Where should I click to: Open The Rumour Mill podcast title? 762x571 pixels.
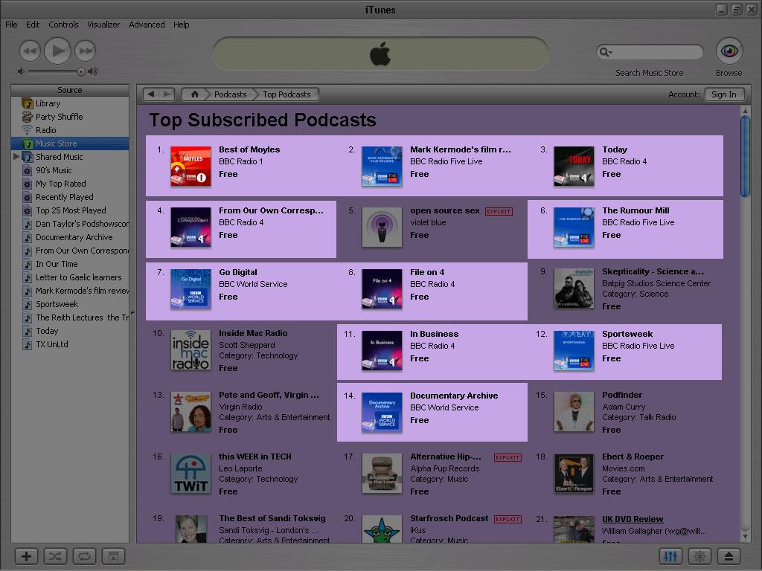(x=635, y=210)
